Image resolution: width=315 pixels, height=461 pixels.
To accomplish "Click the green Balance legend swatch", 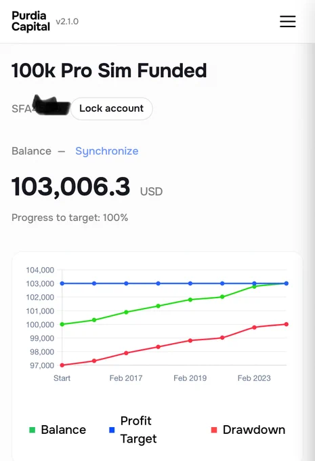I will point(33,430).
